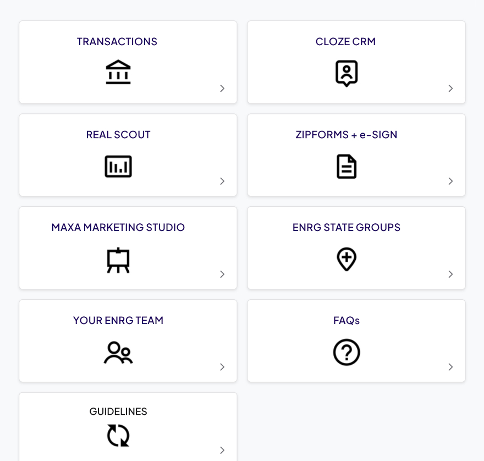Go to ENRG STATE GROUPS title
Image resolution: width=484 pixels, height=461 pixels.
[346, 228]
